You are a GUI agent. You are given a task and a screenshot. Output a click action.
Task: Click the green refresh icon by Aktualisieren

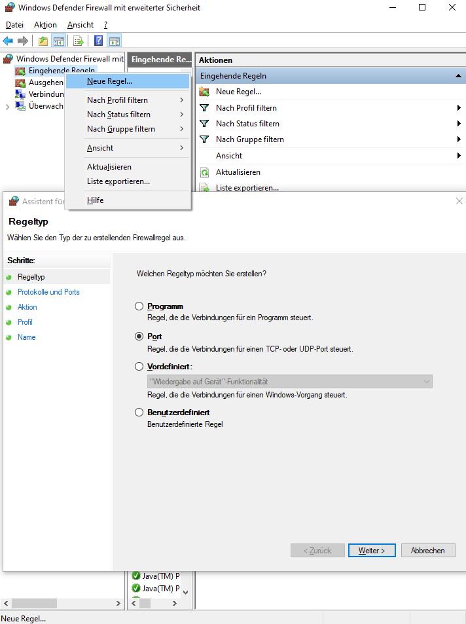(205, 172)
